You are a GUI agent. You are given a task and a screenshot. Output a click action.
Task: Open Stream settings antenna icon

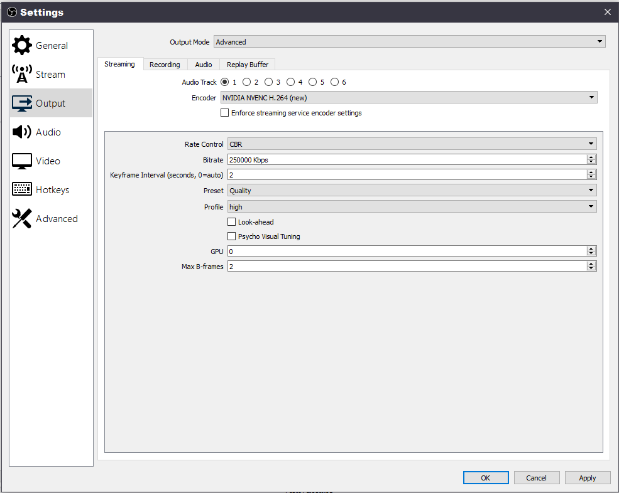[22, 74]
